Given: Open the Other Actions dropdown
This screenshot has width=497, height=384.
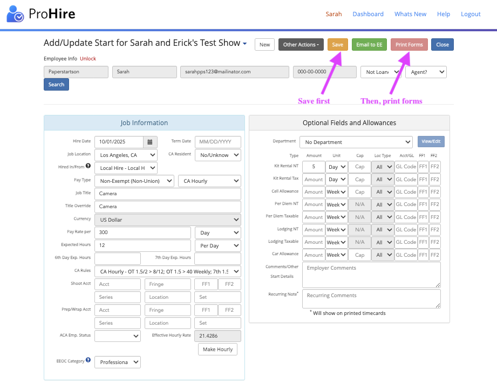Looking at the screenshot, I should point(301,45).
